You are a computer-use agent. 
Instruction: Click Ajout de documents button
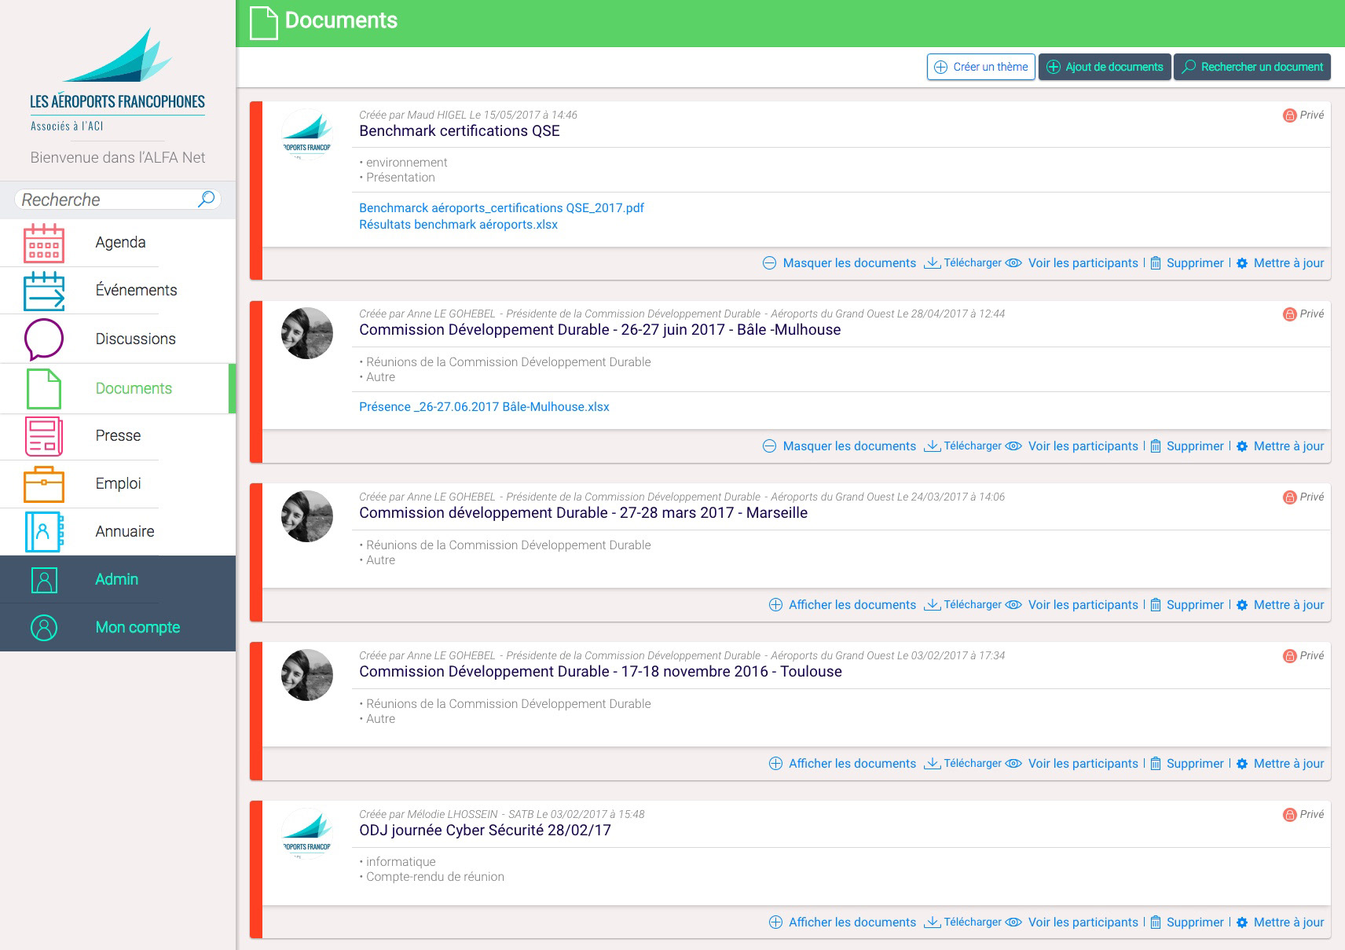(1105, 67)
